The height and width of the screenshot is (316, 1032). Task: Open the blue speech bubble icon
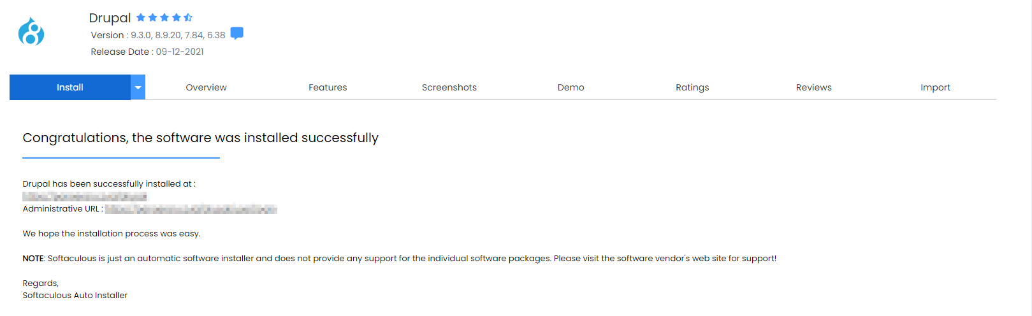(x=236, y=33)
